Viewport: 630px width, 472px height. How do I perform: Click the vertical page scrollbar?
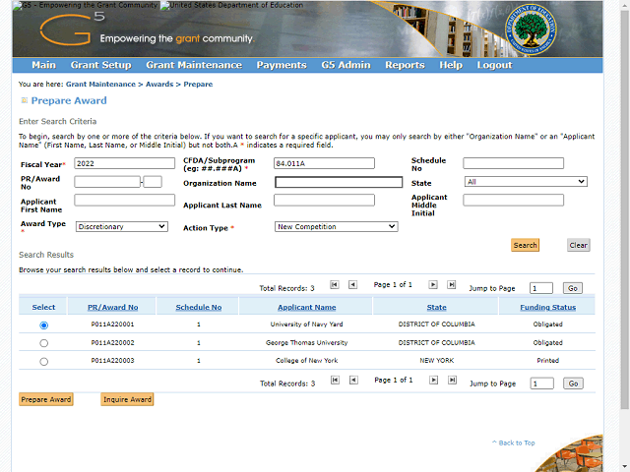point(625,208)
